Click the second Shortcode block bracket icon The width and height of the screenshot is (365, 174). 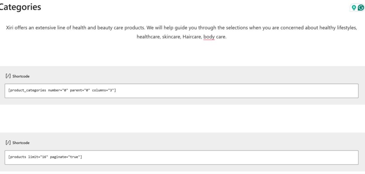(x=8, y=142)
